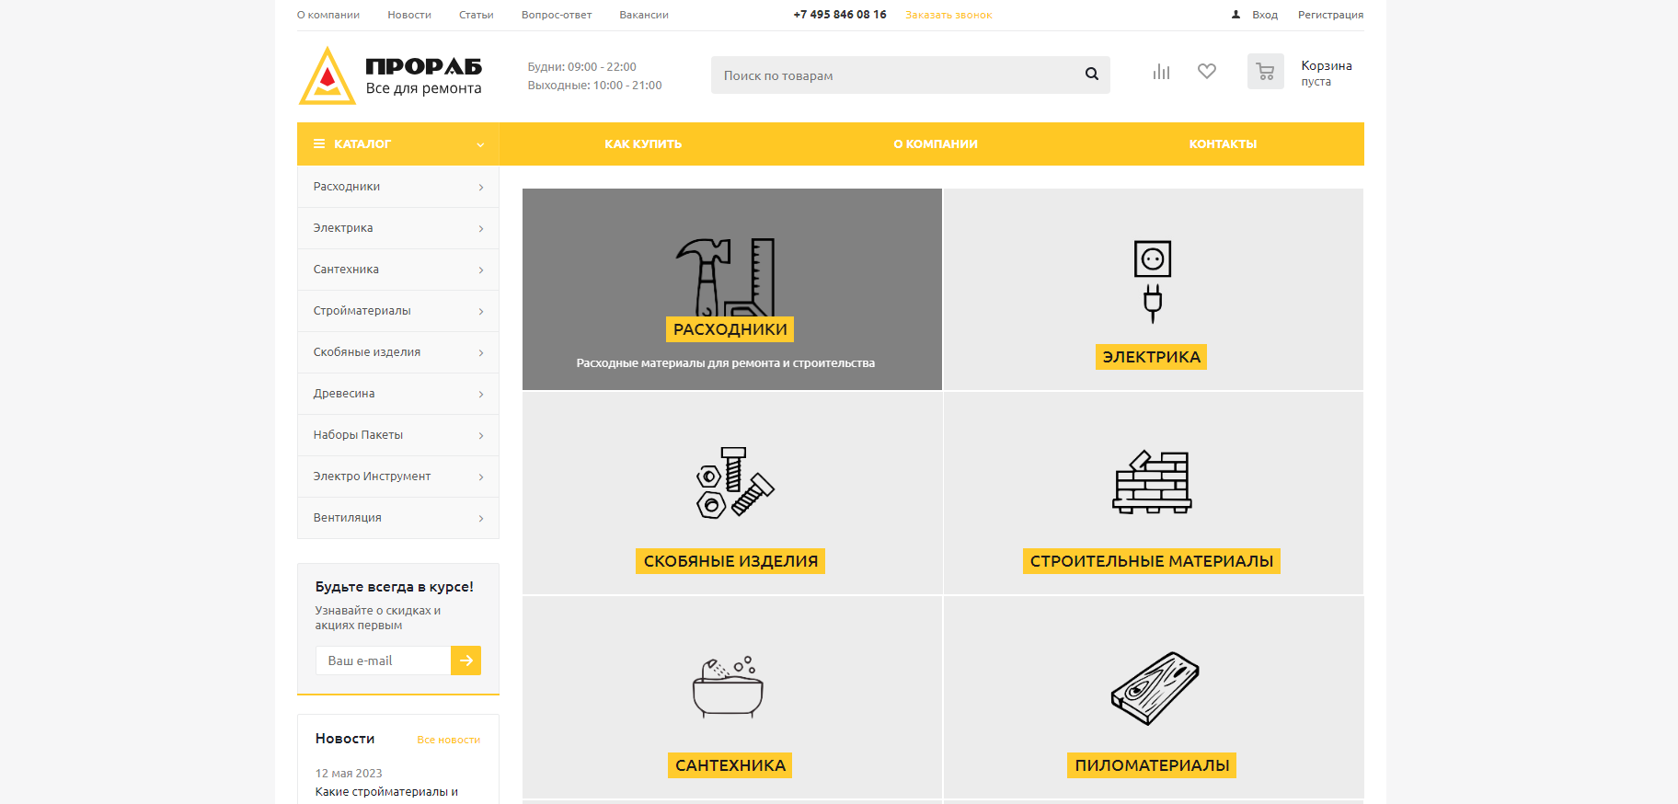
Task: Click the user icon next to Вход
Action: pyautogui.click(x=1236, y=15)
